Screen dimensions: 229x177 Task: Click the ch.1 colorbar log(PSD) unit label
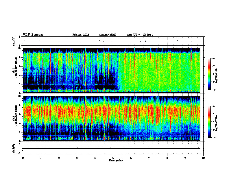(x=216, y=75)
